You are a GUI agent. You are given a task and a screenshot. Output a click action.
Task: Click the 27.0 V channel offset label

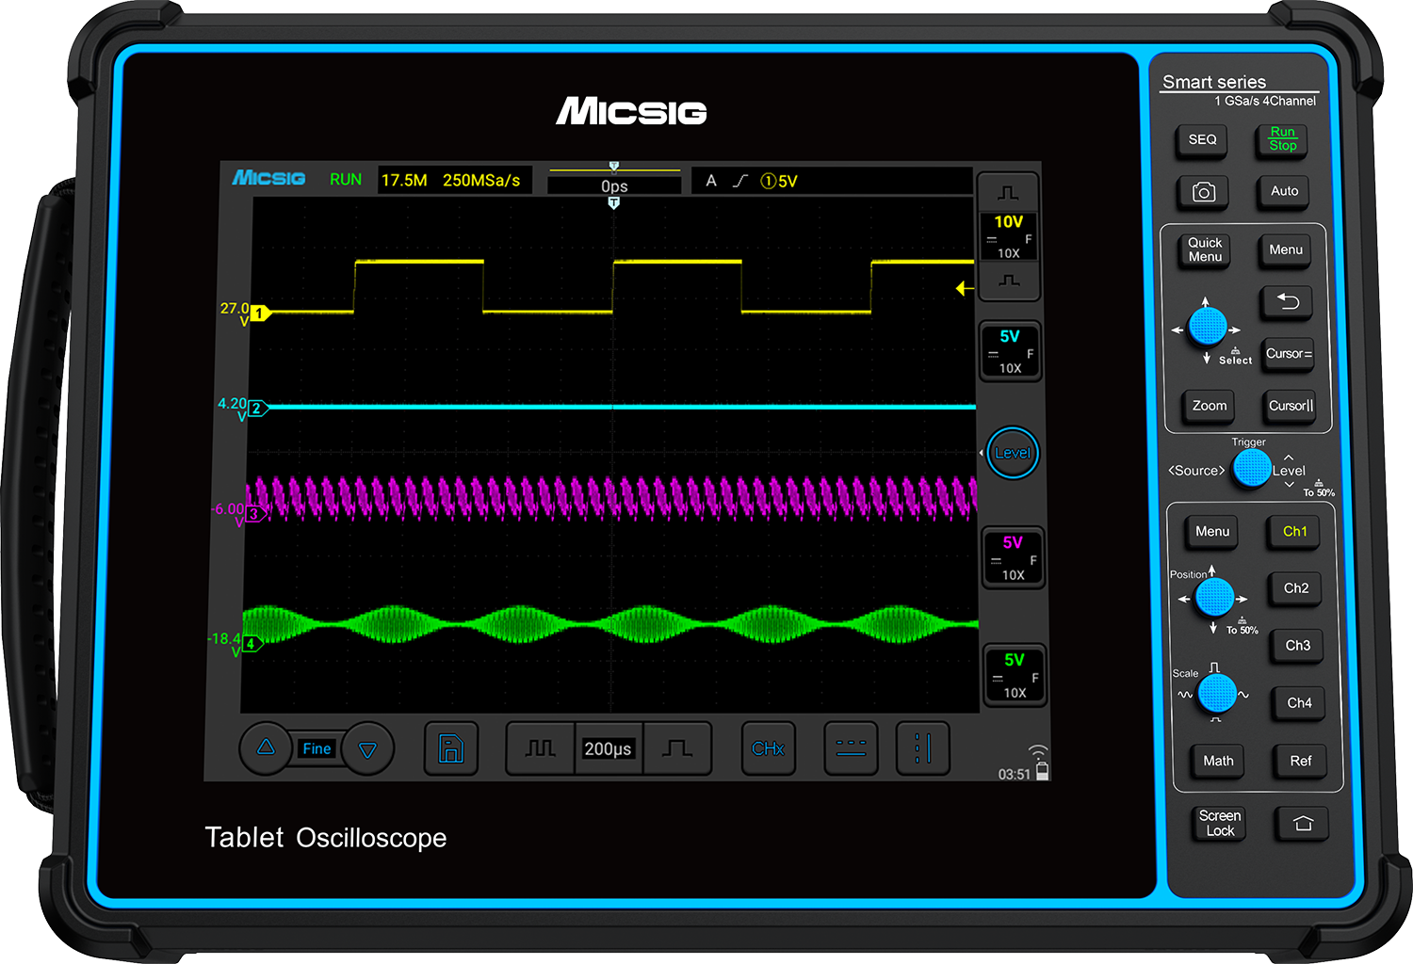point(235,313)
